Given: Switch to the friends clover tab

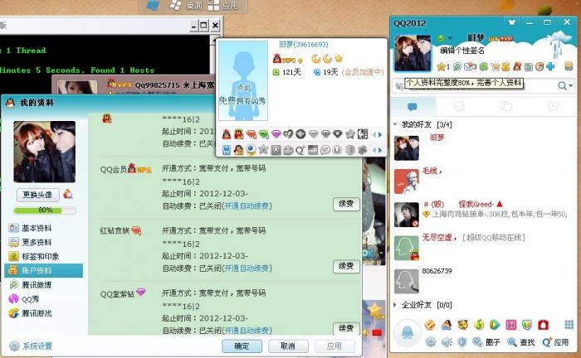Looking at the screenshot, I should 459,107.
